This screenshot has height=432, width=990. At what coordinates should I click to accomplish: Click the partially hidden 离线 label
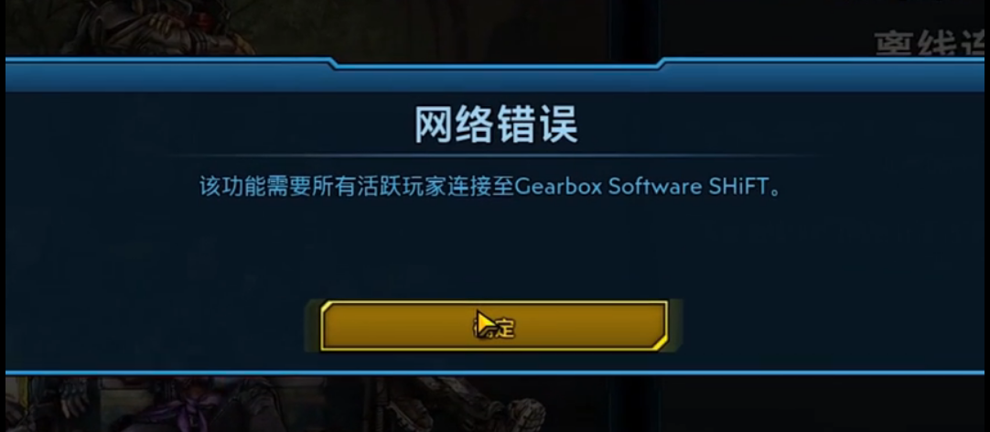tap(928, 44)
